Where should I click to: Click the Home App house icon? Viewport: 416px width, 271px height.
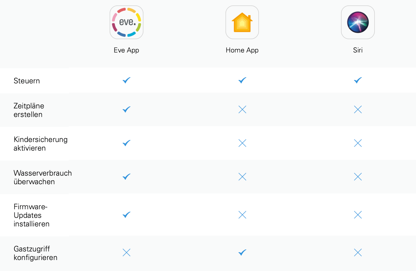pos(242,22)
